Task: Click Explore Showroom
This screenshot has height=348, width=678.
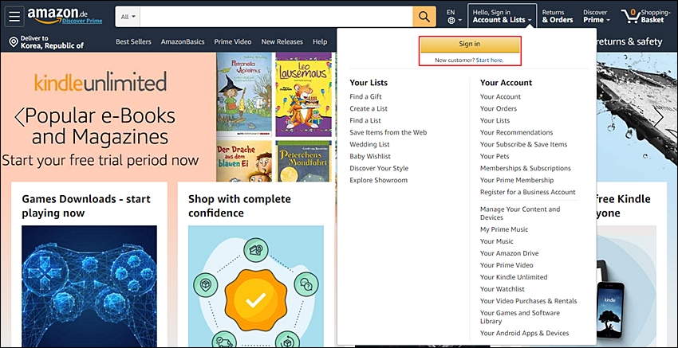Action: click(x=378, y=180)
